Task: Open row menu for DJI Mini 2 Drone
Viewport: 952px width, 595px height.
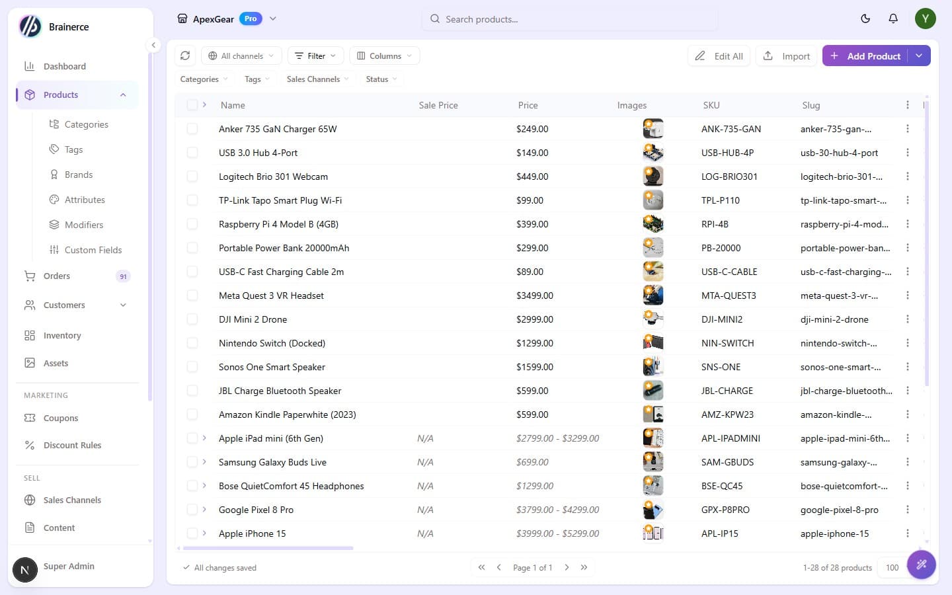Action: click(x=908, y=319)
